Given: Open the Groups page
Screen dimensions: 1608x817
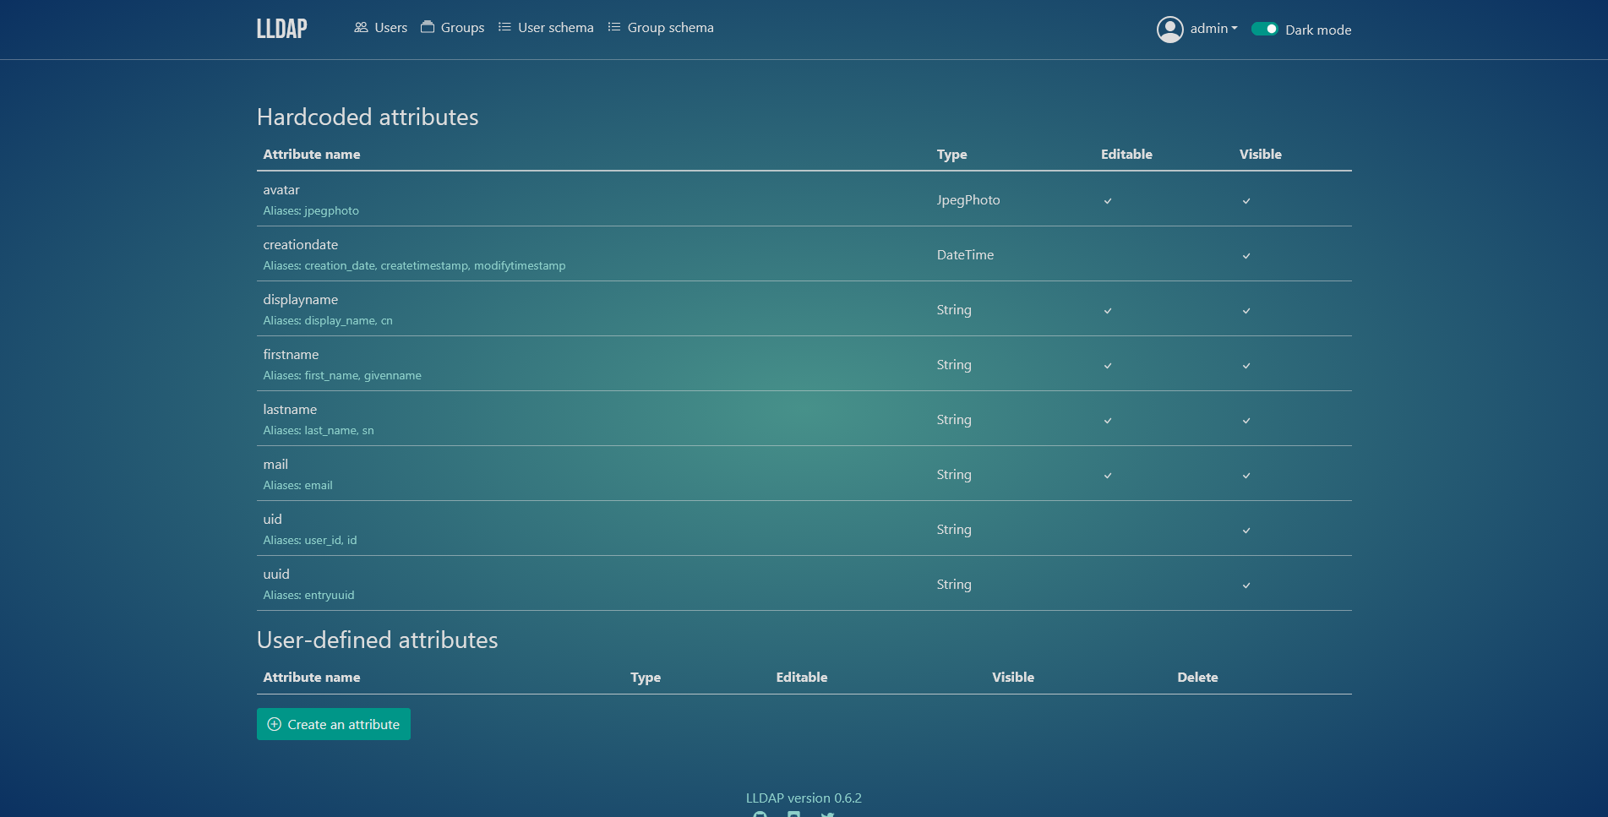Looking at the screenshot, I should click(453, 28).
